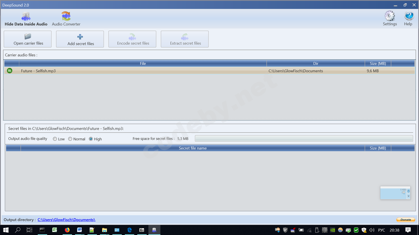Image resolution: width=419 pixels, height=235 pixels.
Task: Open Windows taskbar search
Action: 18,230
